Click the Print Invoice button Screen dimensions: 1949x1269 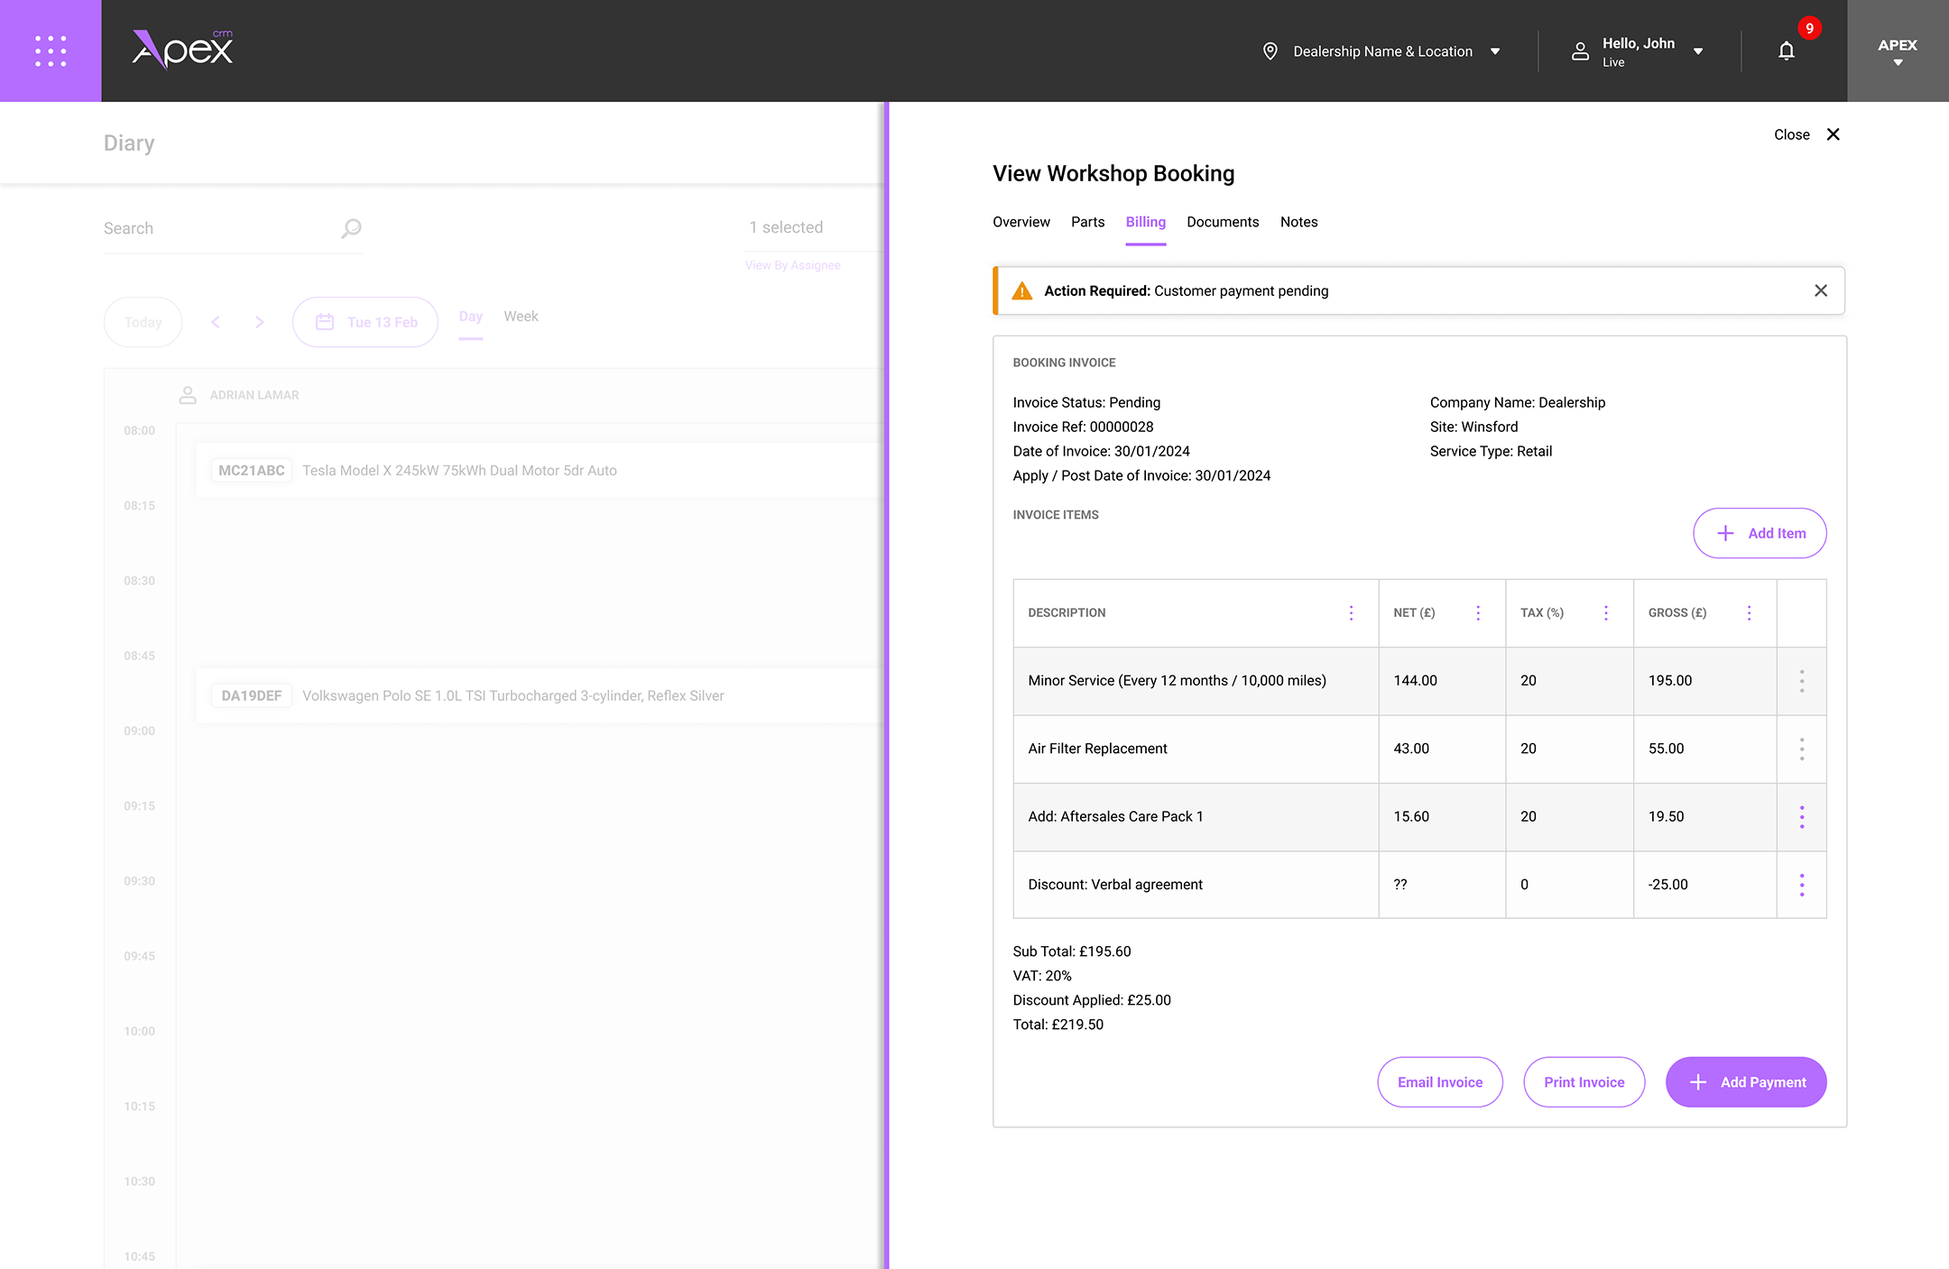[x=1584, y=1082]
